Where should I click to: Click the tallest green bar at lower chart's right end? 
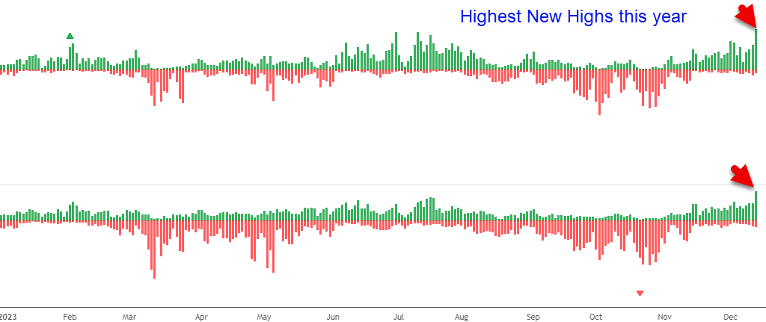pyautogui.click(x=756, y=206)
